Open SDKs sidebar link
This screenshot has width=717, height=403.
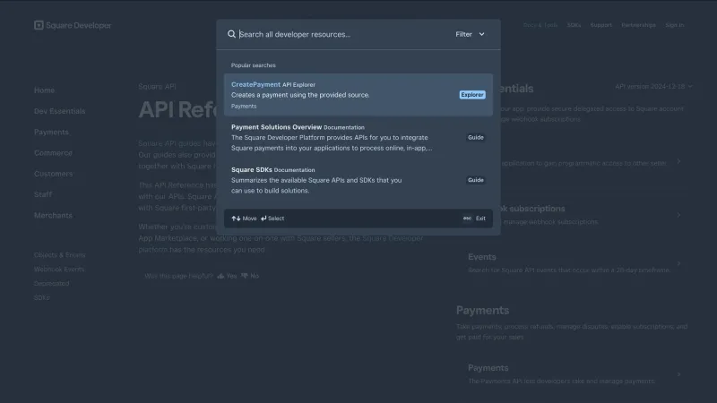click(41, 297)
